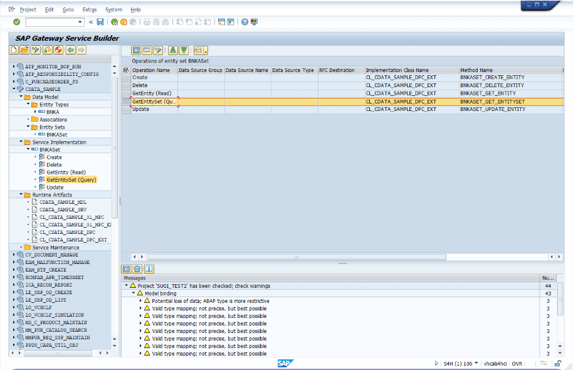The width and height of the screenshot is (573, 370).
Task: Open the transaction command field dropdown
Action: (x=80, y=22)
